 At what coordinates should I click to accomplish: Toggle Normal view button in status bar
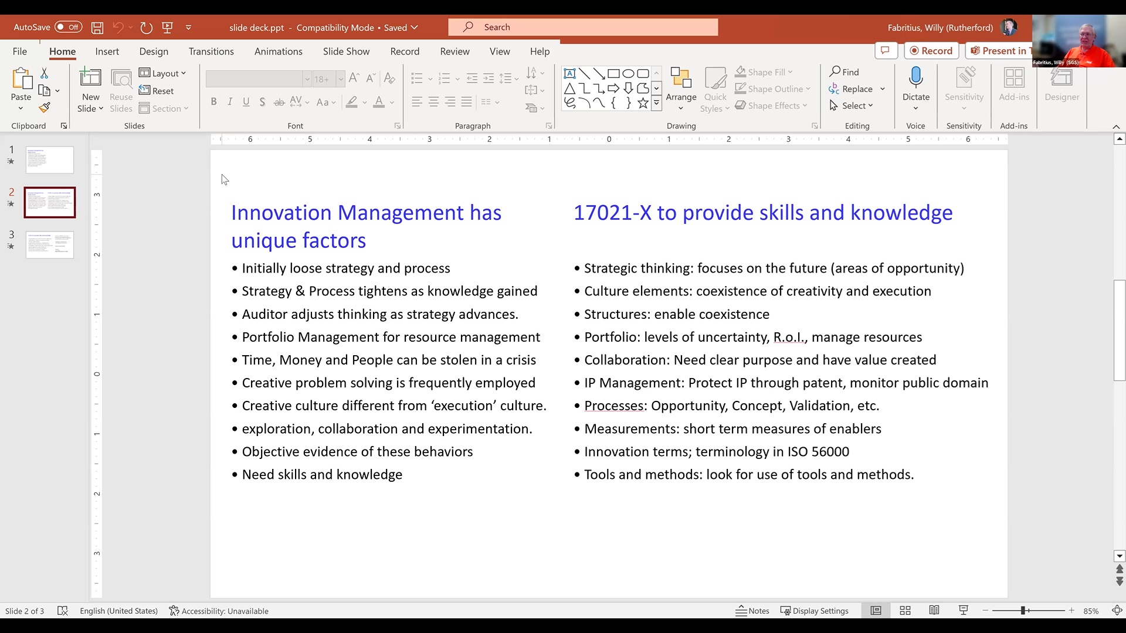[876, 611]
